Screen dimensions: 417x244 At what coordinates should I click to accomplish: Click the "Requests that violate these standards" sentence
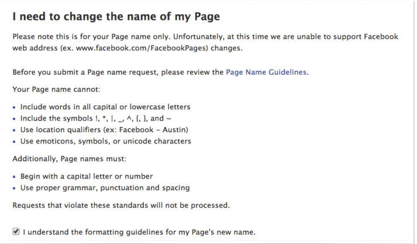(x=121, y=205)
